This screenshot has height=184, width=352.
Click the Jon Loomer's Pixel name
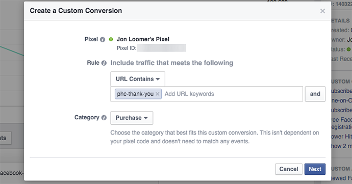[143, 39]
